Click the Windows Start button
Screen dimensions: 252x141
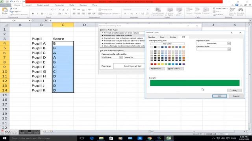[x=4, y=138]
